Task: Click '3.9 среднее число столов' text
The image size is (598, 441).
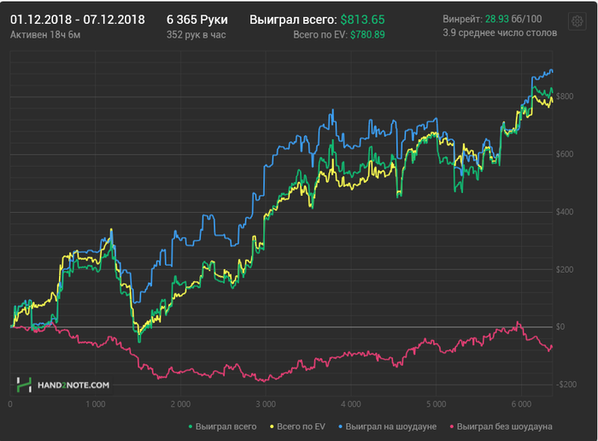Action: pos(500,32)
